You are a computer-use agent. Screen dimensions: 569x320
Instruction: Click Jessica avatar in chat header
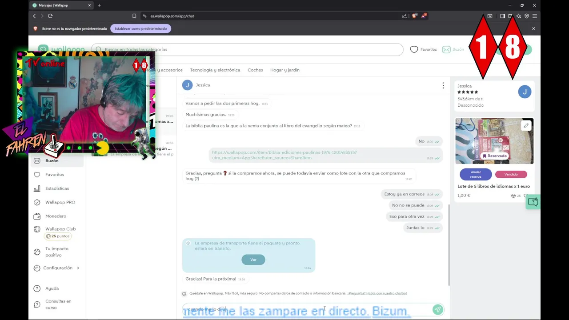pyautogui.click(x=187, y=85)
